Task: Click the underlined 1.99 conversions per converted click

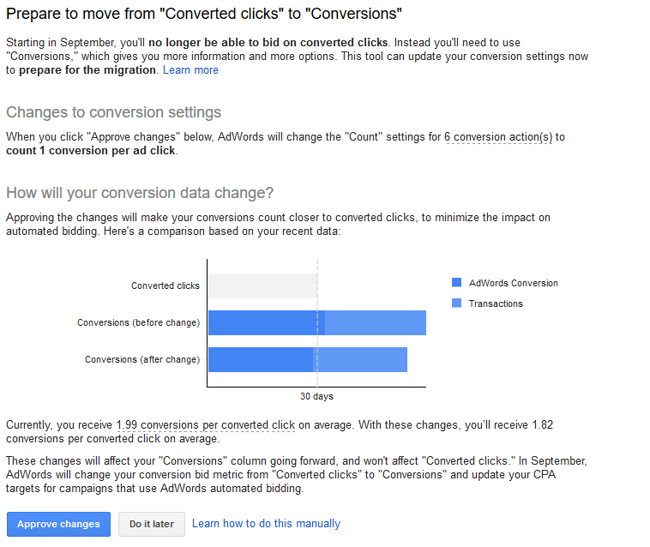Action: tap(206, 425)
